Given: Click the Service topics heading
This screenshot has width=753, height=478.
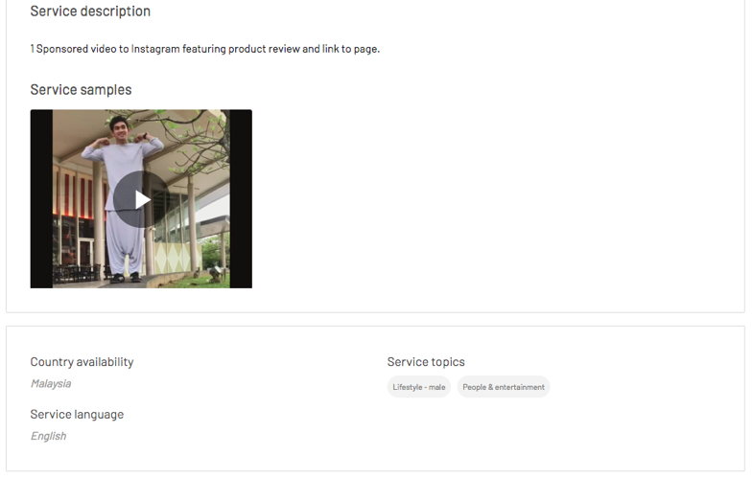Looking at the screenshot, I should pos(426,362).
